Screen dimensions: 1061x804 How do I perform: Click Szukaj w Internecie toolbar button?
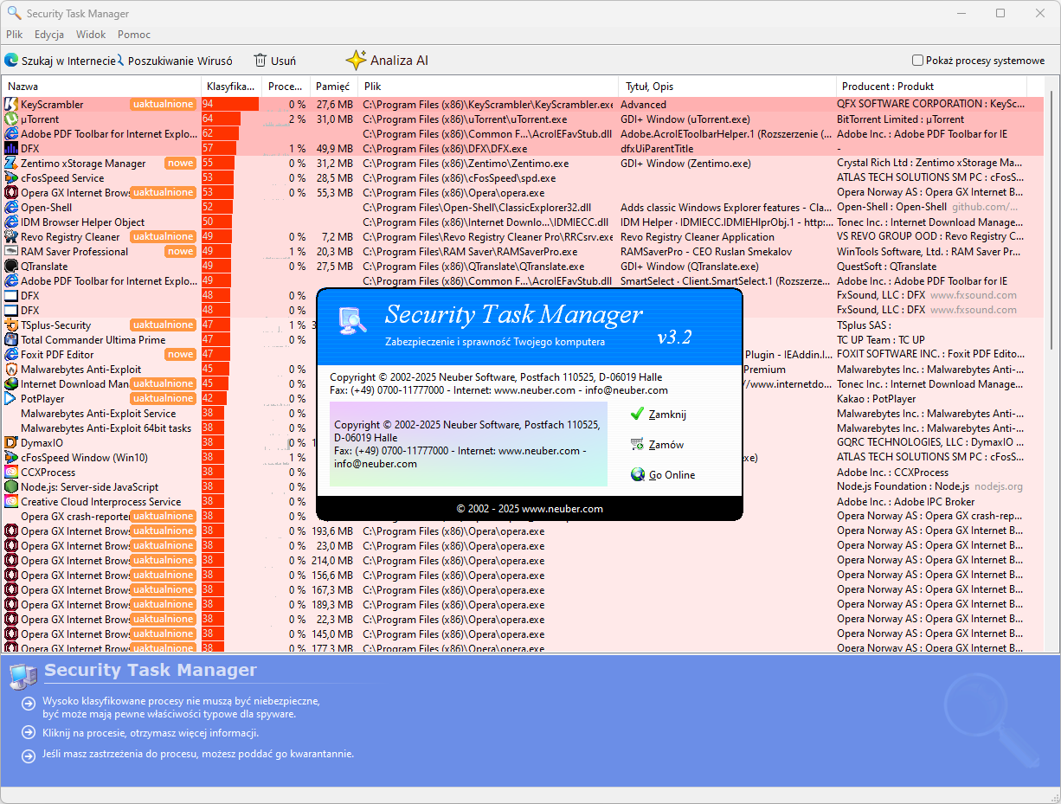click(x=60, y=61)
